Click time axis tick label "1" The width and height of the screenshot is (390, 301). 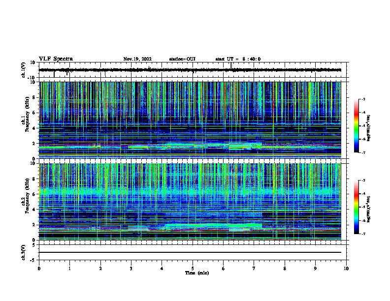[x=69, y=269]
